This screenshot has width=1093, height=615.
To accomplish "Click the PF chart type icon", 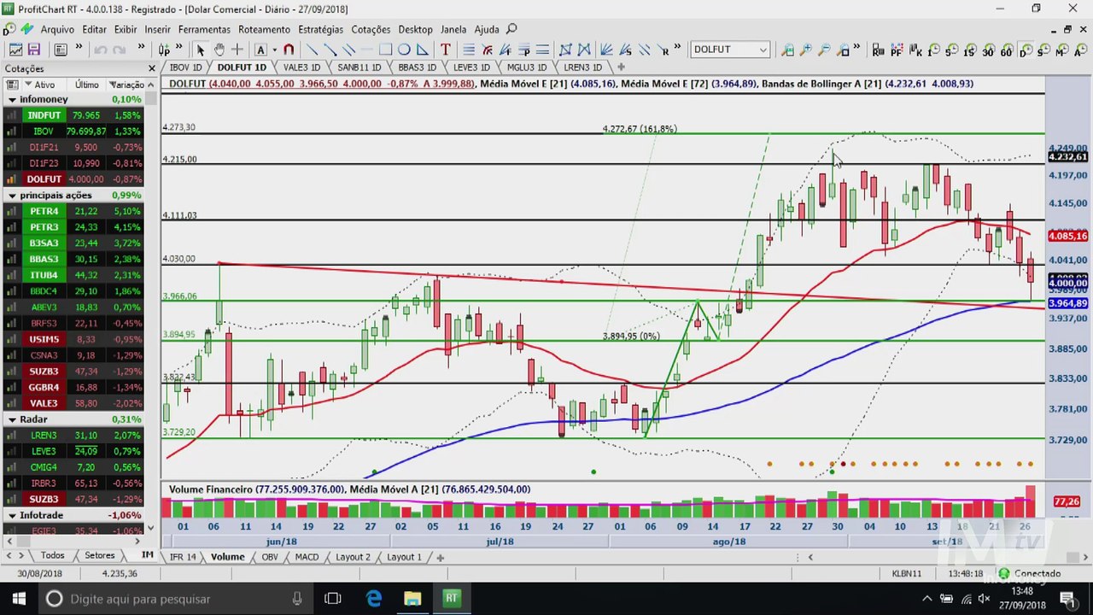I will (896, 50).
